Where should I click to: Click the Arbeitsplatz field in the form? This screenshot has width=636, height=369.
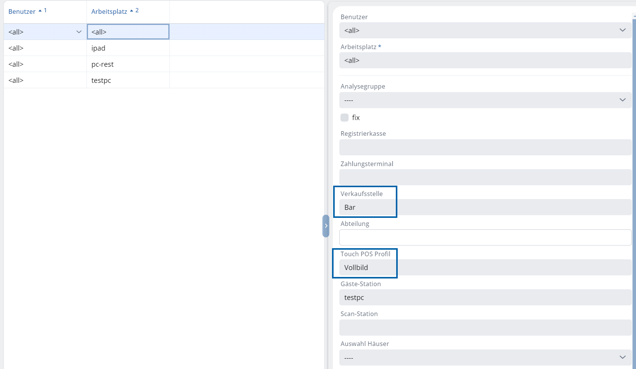point(485,61)
